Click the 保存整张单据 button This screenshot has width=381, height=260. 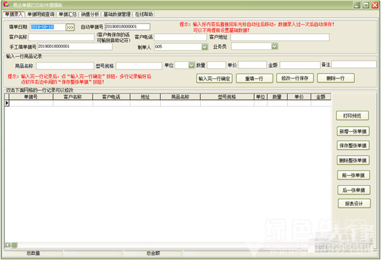353,146
